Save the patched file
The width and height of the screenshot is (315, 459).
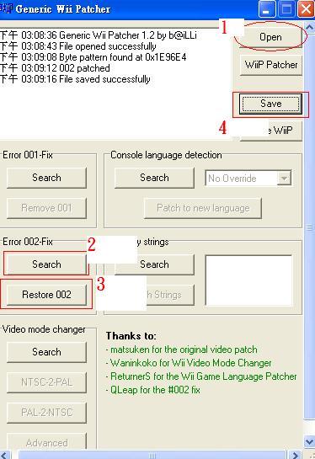point(271,104)
